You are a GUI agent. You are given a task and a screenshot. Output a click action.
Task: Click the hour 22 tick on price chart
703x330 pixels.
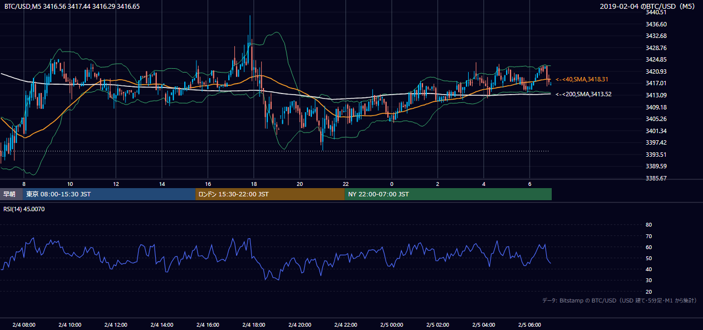pyautogui.click(x=345, y=184)
